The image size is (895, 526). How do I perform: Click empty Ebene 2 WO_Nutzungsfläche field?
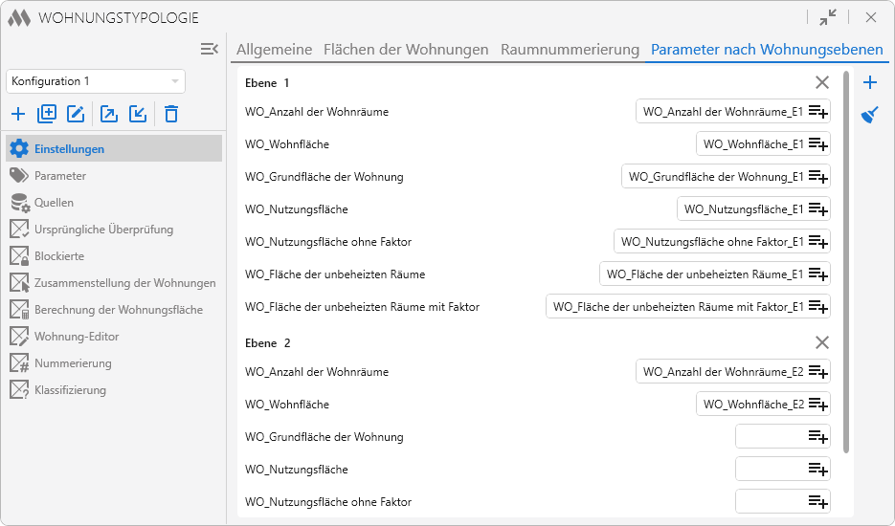coord(771,470)
